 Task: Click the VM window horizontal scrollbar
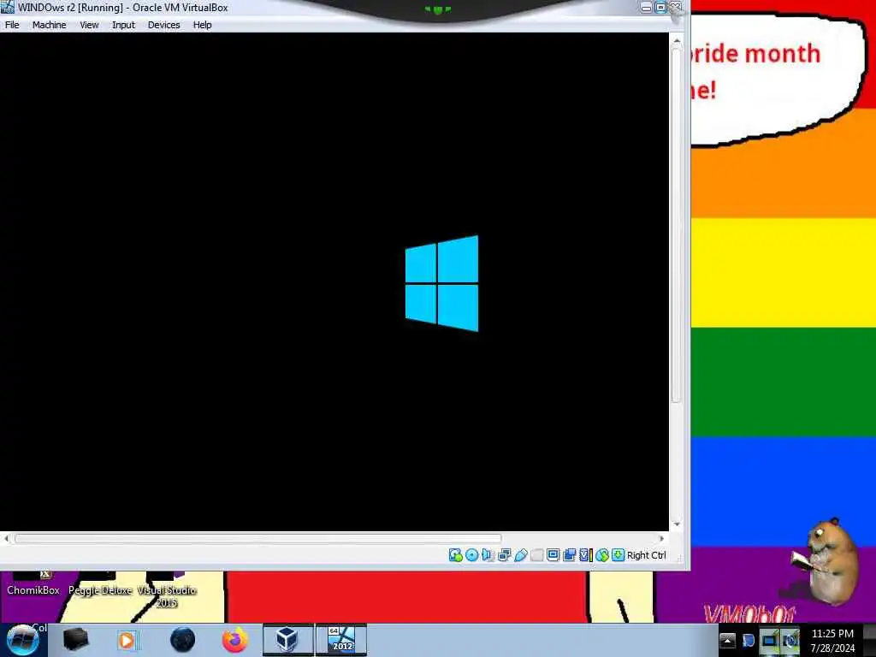click(258, 539)
